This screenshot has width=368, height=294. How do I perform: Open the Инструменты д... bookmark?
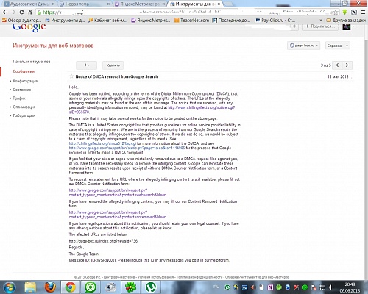pyautogui.click(x=66, y=21)
